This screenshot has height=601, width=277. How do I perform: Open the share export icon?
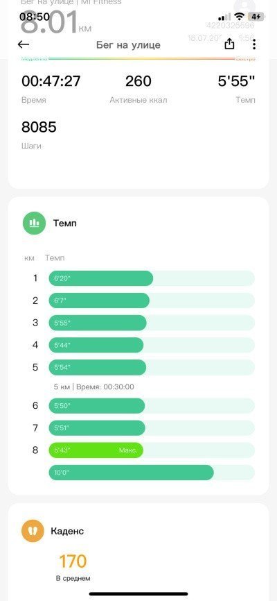coord(229,44)
